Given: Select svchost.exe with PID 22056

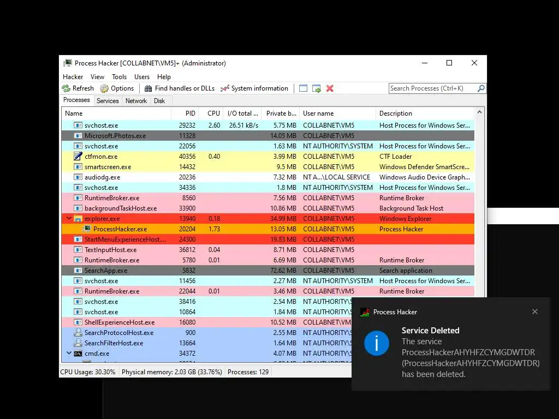Looking at the screenshot, I should (x=267, y=146).
